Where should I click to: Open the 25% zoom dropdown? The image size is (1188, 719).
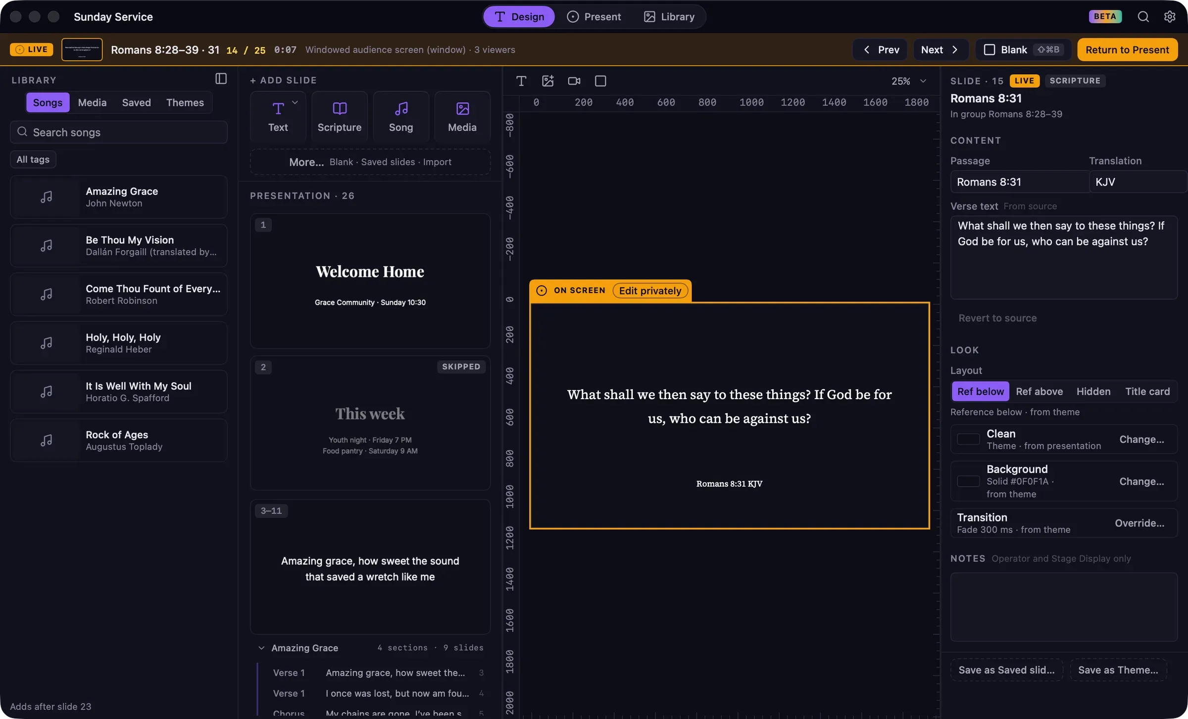pyautogui.click(x=909, y=81)
